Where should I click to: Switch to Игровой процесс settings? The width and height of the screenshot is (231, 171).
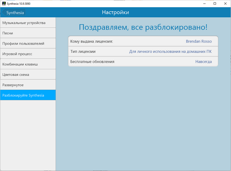tap(28, 54)
